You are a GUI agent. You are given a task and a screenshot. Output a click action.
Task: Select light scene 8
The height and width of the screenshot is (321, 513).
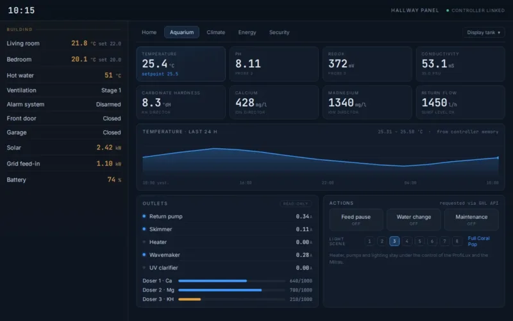pyautogui.click(x=457, y=241)
